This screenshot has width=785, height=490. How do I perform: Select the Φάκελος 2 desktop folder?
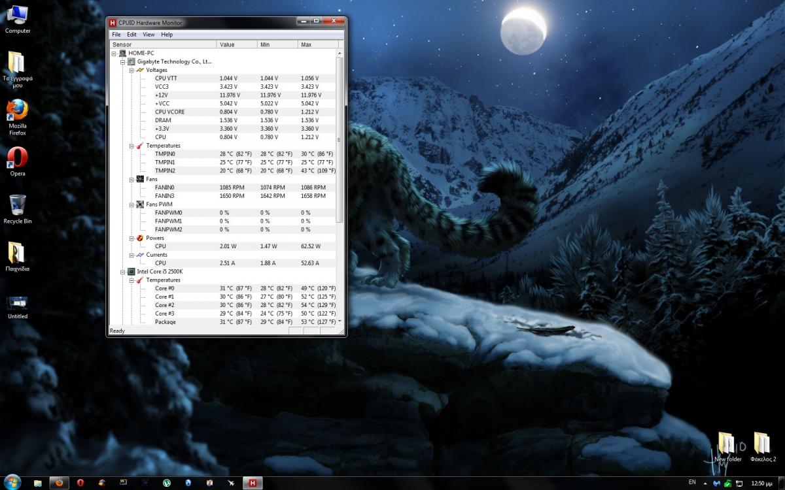click(x=762, y=447)
